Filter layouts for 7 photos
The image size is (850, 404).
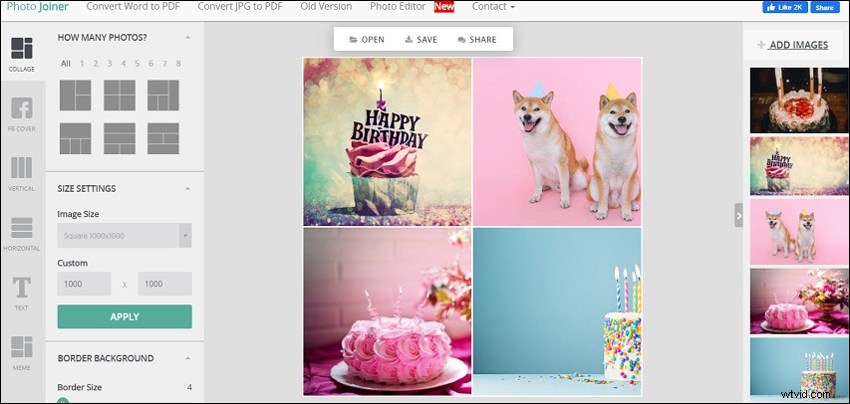(x=164, y=64)
